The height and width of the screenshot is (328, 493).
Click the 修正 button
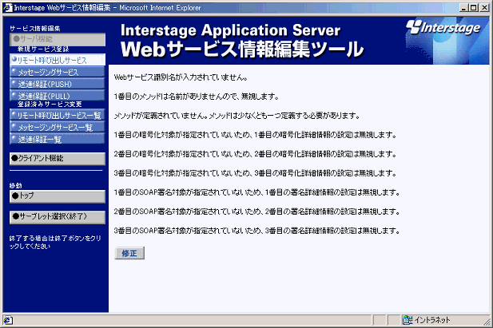coord(129,253)
